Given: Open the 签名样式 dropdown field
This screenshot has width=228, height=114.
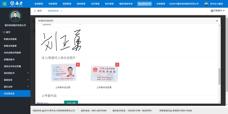Looking at the screenshot, I should (68, 25).
